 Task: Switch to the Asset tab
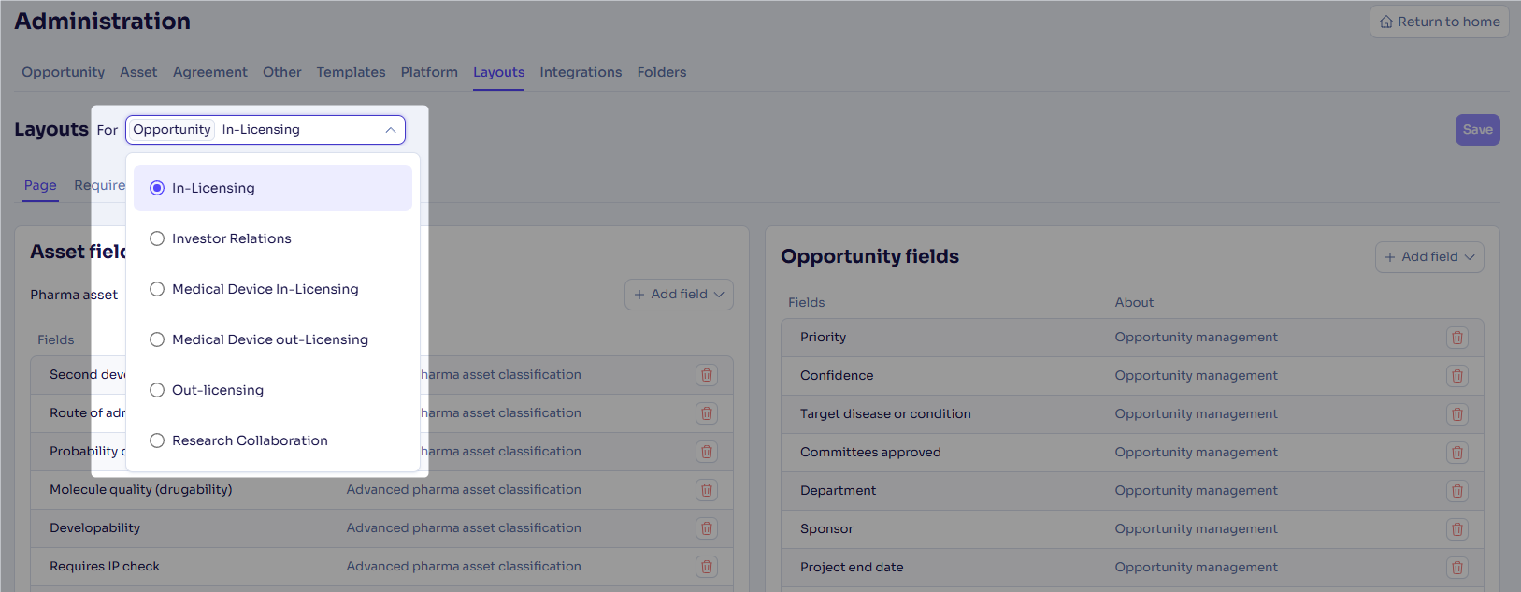tap(138, 72)
